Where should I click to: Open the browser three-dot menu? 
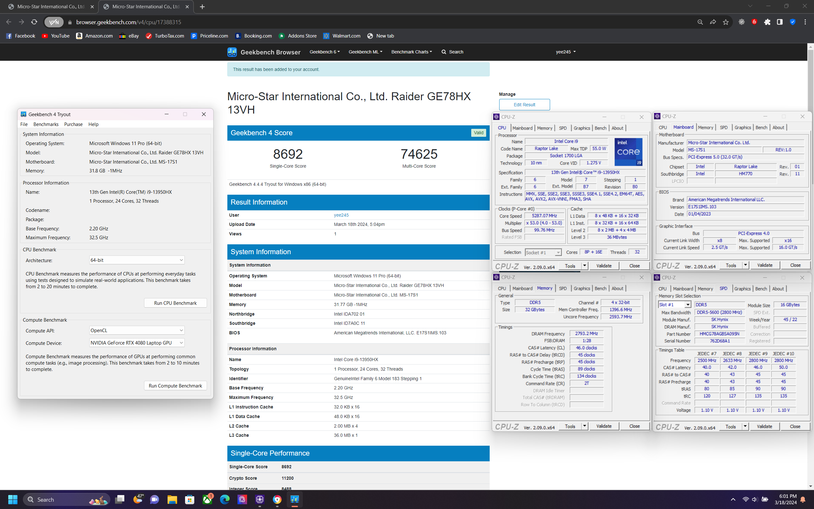pos(805,22)
